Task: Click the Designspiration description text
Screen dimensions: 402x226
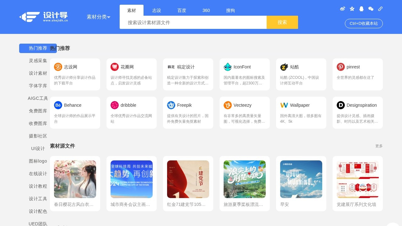Action: click(x=357, y=119)
